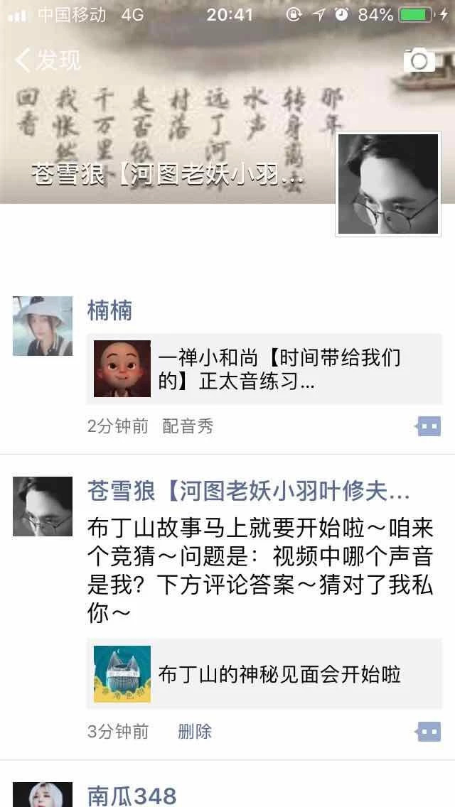Open 布丁山的神秘见面会开始啦 shared link
Viewport: 455px width, 807px height.
coord(264,673)
